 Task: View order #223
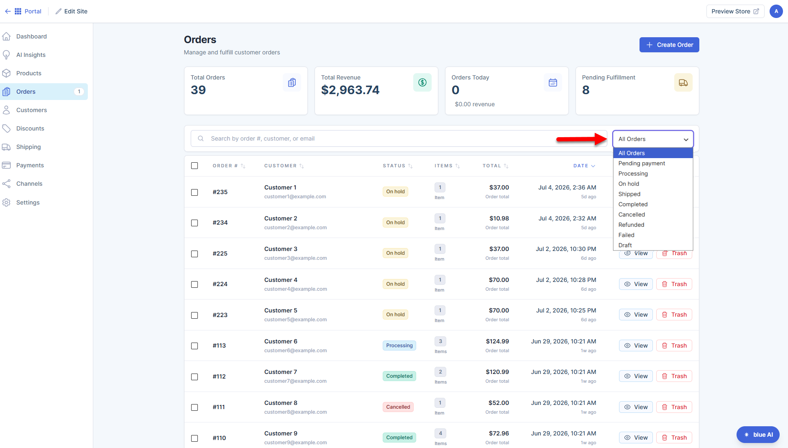636,315
